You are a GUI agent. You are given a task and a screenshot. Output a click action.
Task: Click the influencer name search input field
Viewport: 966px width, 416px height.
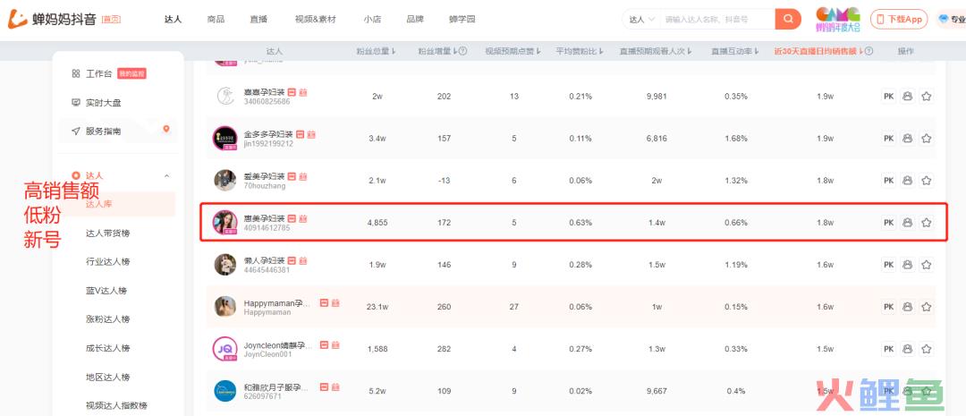(x=717, y=20)
